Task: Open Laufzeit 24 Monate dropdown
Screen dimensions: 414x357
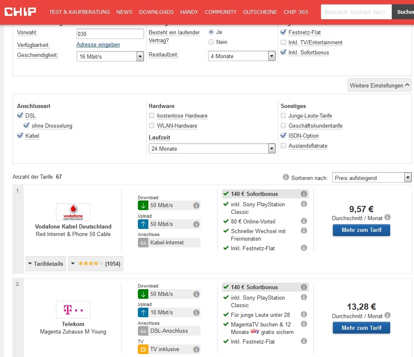Action: click(212, 149)
